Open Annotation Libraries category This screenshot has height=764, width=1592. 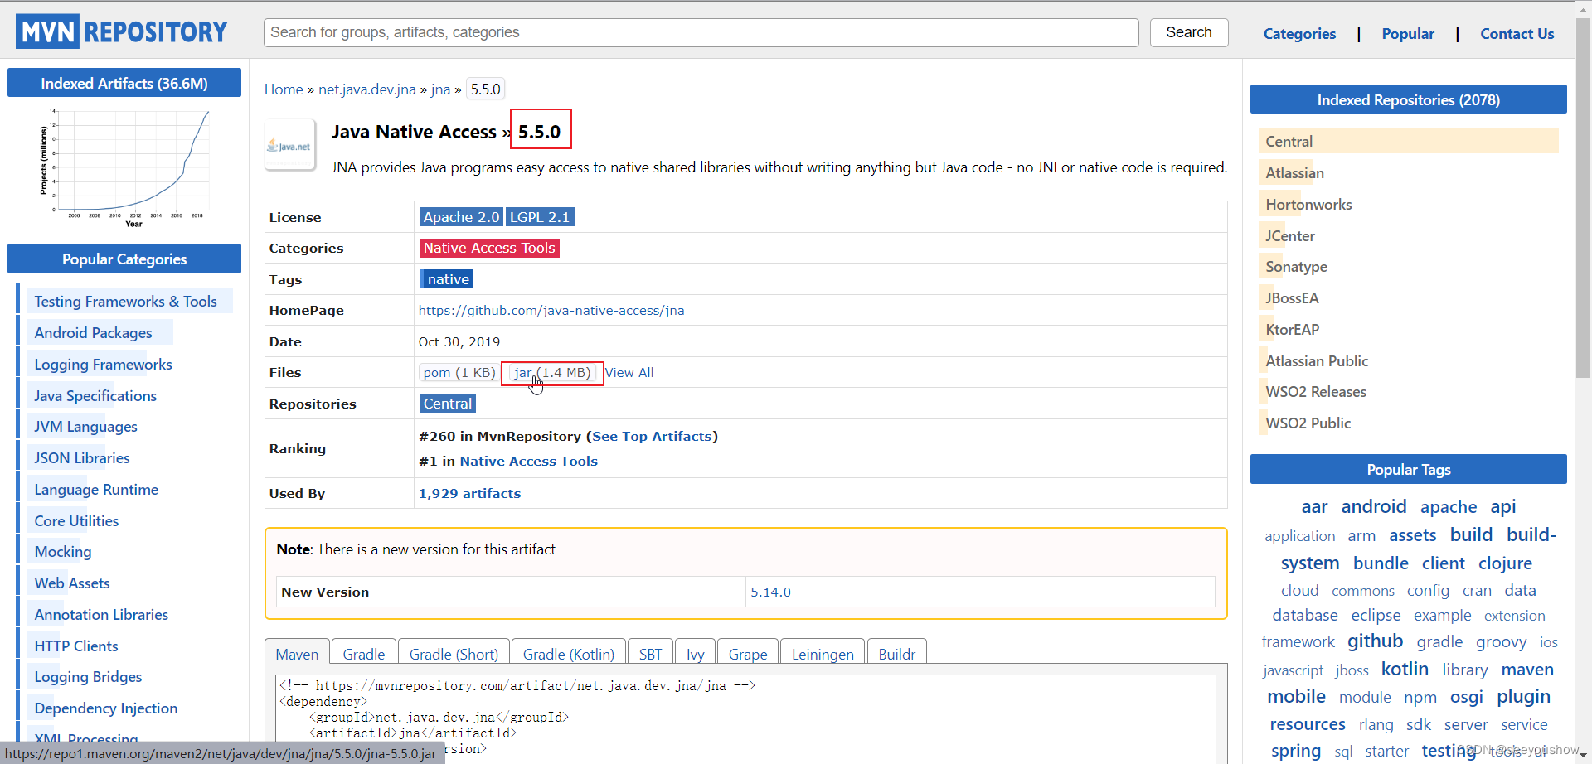click(x=101, y=615)
